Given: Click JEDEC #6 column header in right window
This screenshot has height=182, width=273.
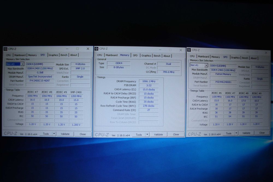Looking at the screenshot, I should 216,93.
